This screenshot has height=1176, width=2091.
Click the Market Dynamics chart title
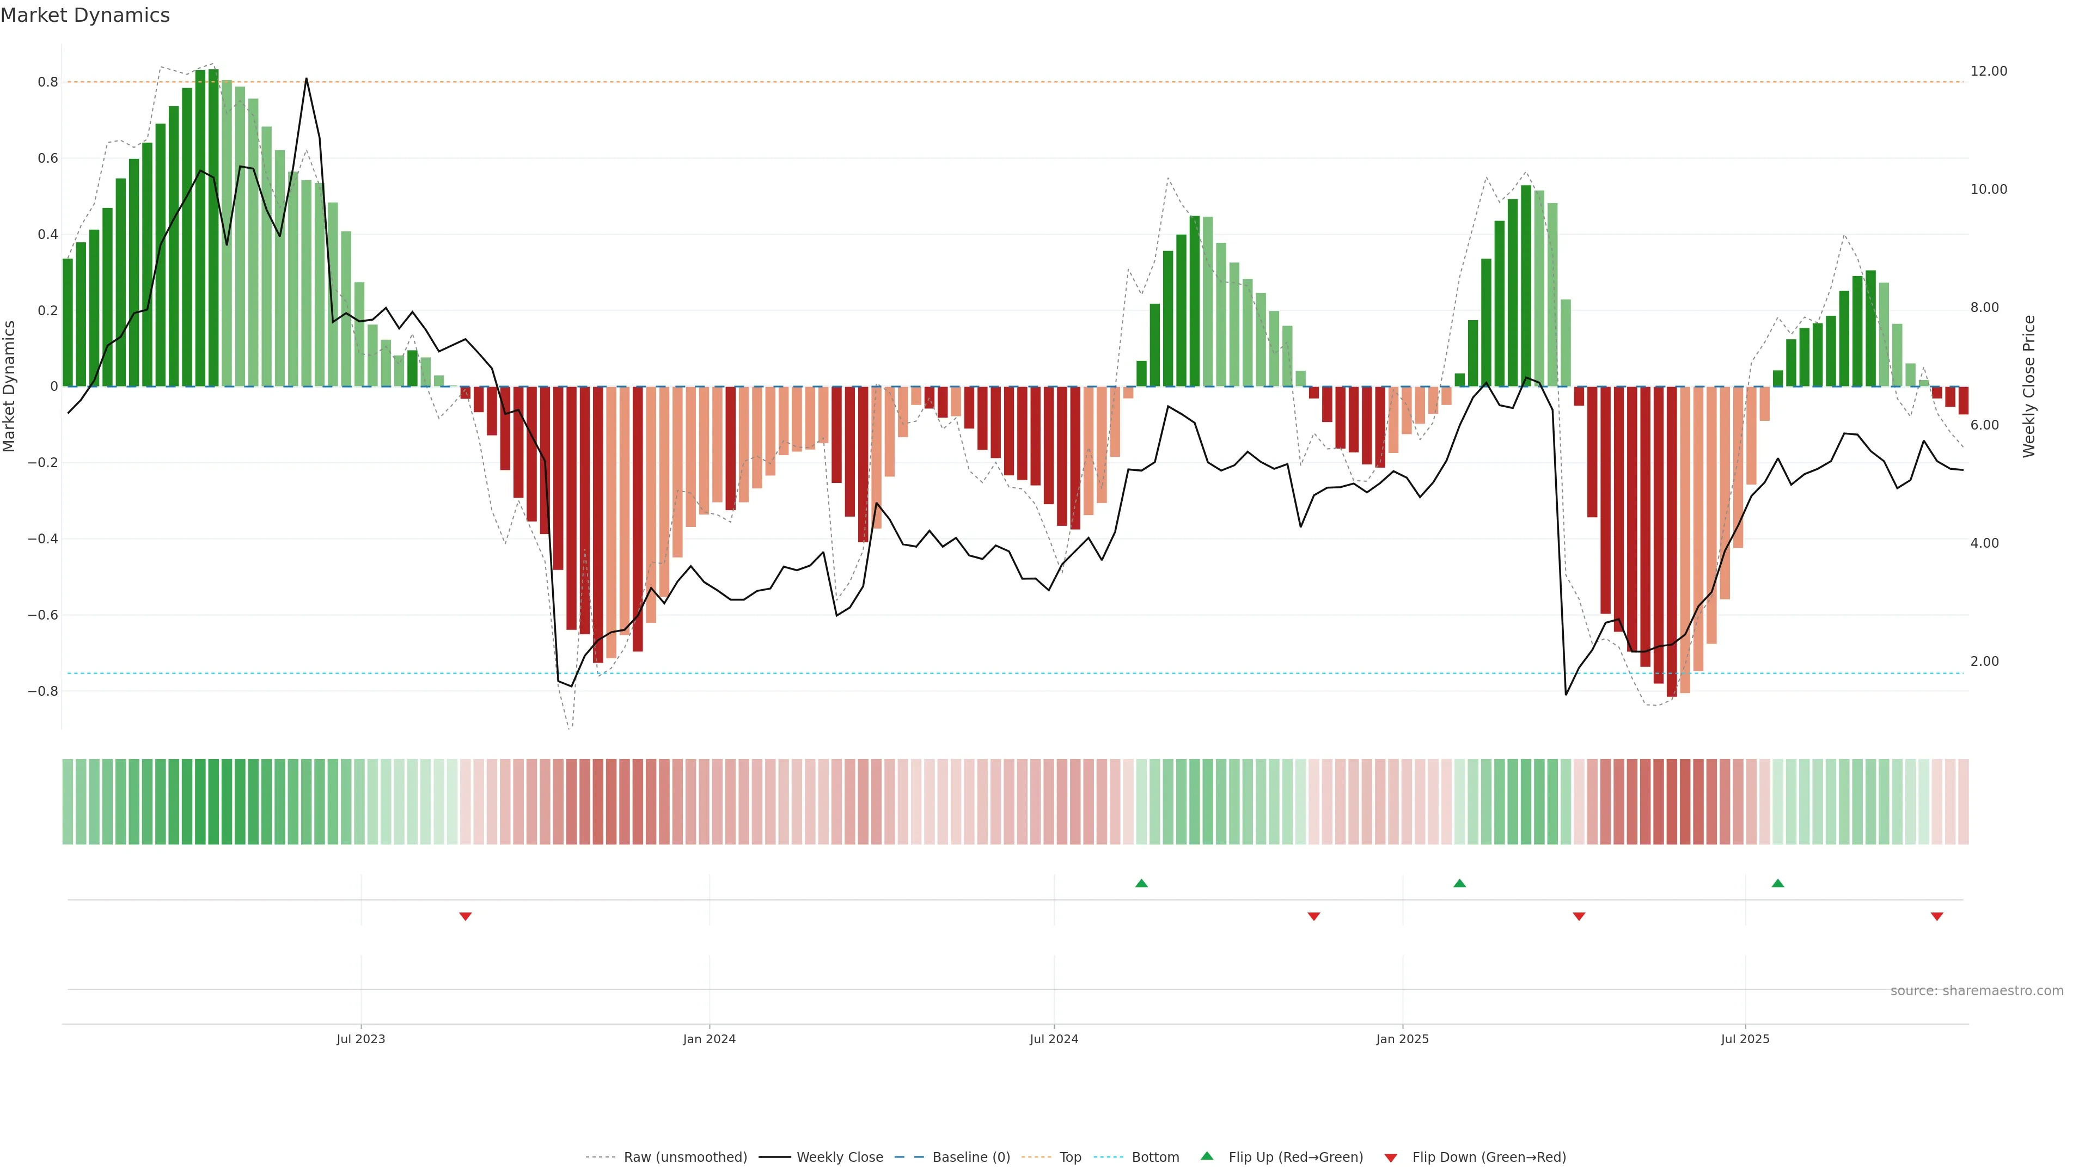pyautogui.click(x=85, y=15)
